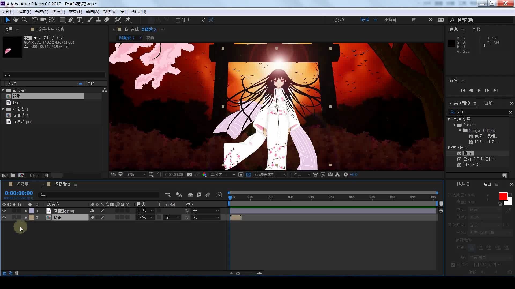Select the Pan Behind anchor point tool
Screen dimensions: 515x289
(52, 20)
